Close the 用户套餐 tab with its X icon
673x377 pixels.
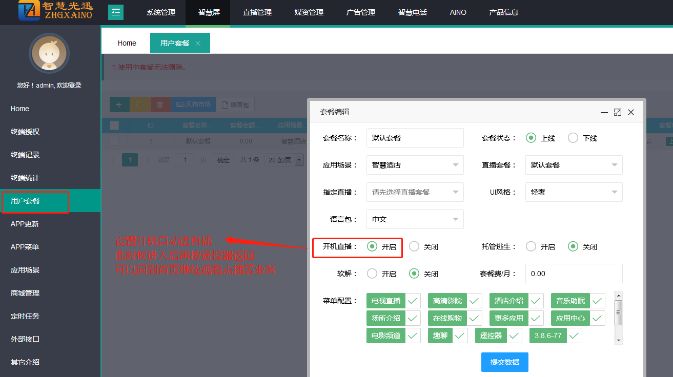(198, 44)
